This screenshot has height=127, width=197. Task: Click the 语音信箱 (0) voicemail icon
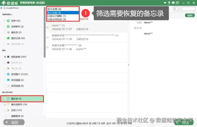click(8, 44)
